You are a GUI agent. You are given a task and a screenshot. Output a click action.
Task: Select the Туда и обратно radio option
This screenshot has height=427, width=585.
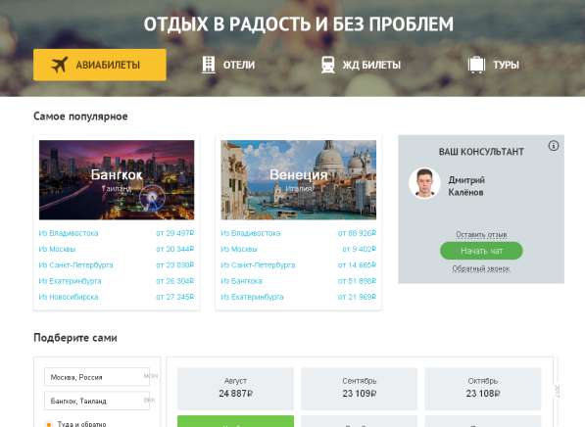pos(48,424)
